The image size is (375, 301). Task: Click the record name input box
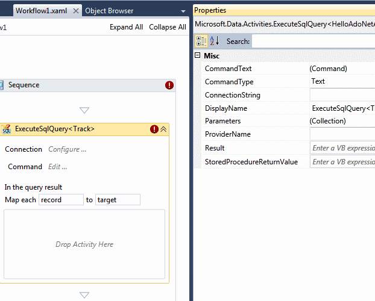(x=61, y=200)
